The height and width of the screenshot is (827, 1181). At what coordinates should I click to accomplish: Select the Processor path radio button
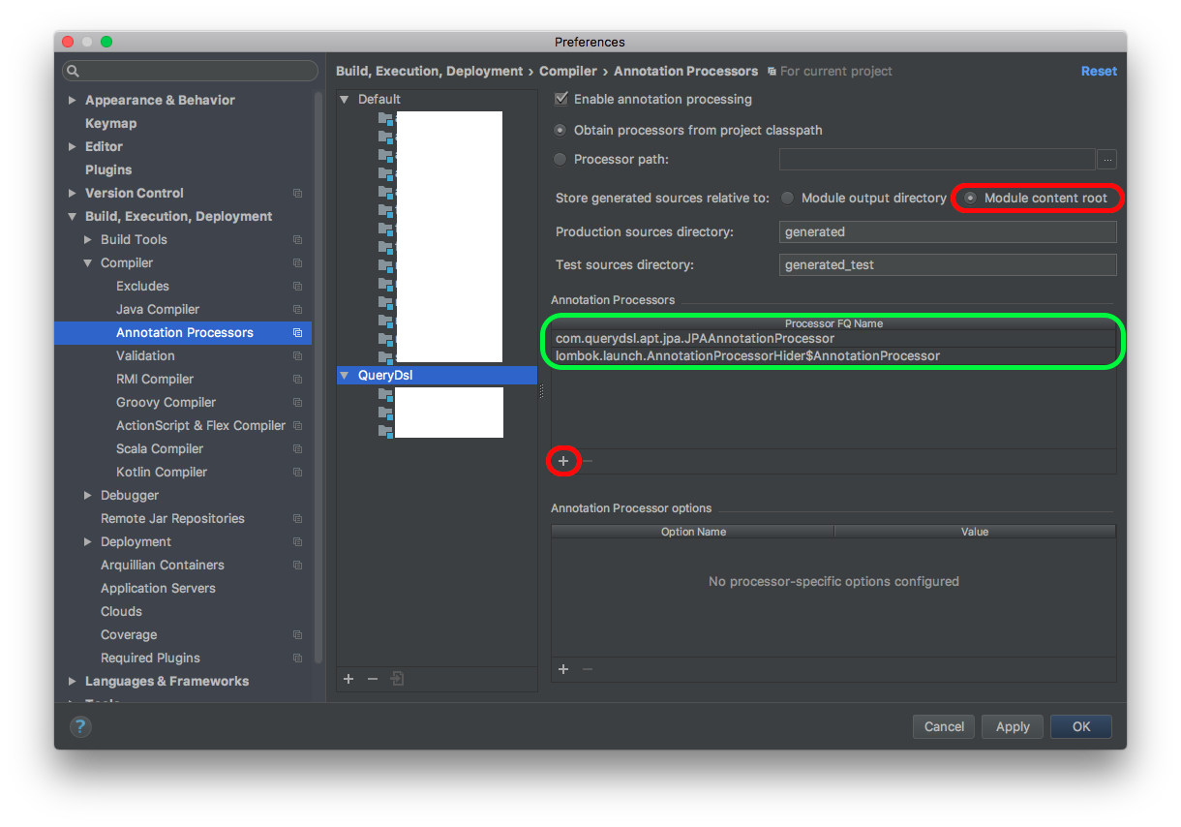click(560, 159)
